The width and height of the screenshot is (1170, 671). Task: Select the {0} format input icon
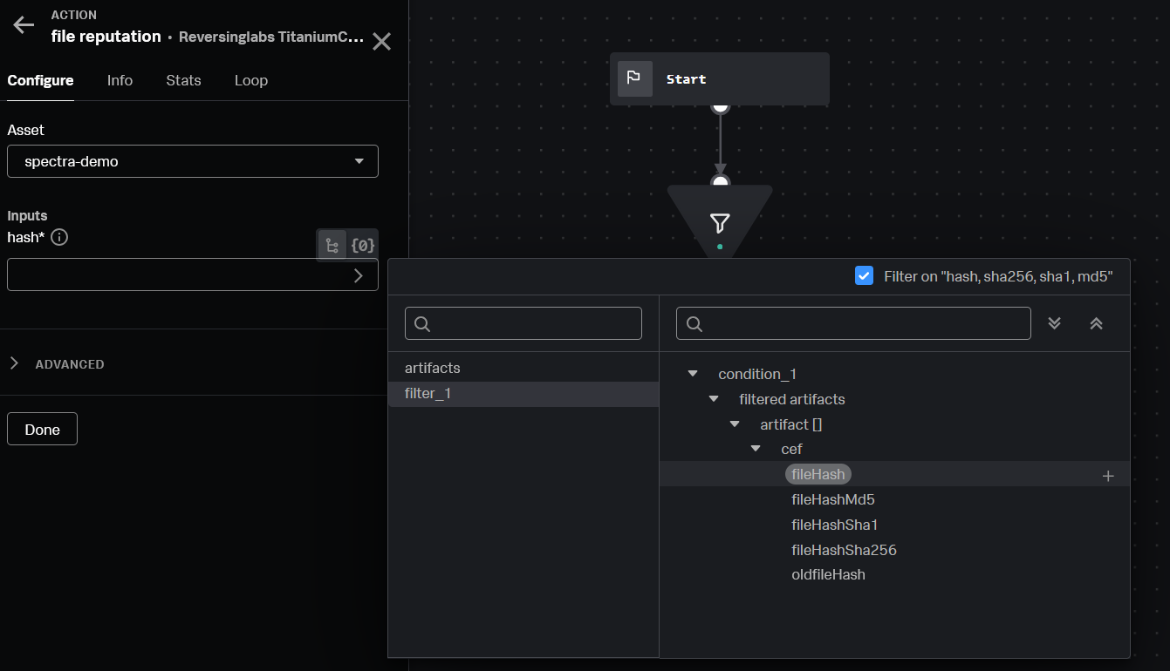pyautogui.click(x=363, y=246)
